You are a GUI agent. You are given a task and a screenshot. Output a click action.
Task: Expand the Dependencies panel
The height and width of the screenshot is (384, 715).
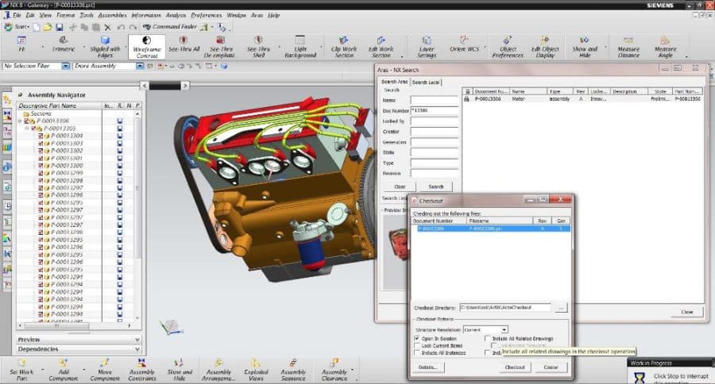(137, 349)
